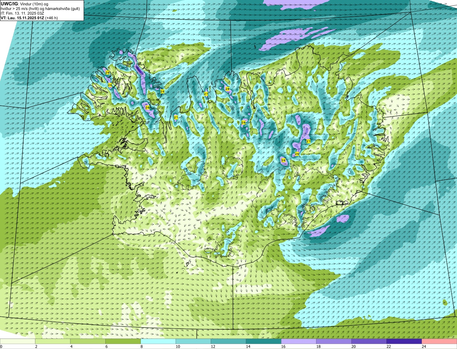The width and height of the screenshot is (457, 349).
Task: Pick the dark teal legend swatch for 14–16 m/s
Action: click(264, 341)
